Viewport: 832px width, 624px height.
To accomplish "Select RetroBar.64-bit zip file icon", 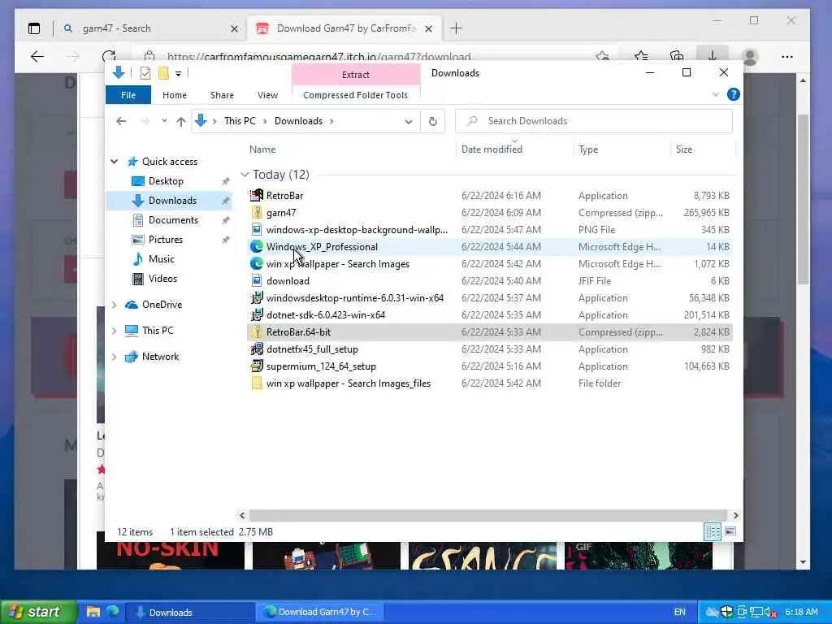I will (257, 331).
